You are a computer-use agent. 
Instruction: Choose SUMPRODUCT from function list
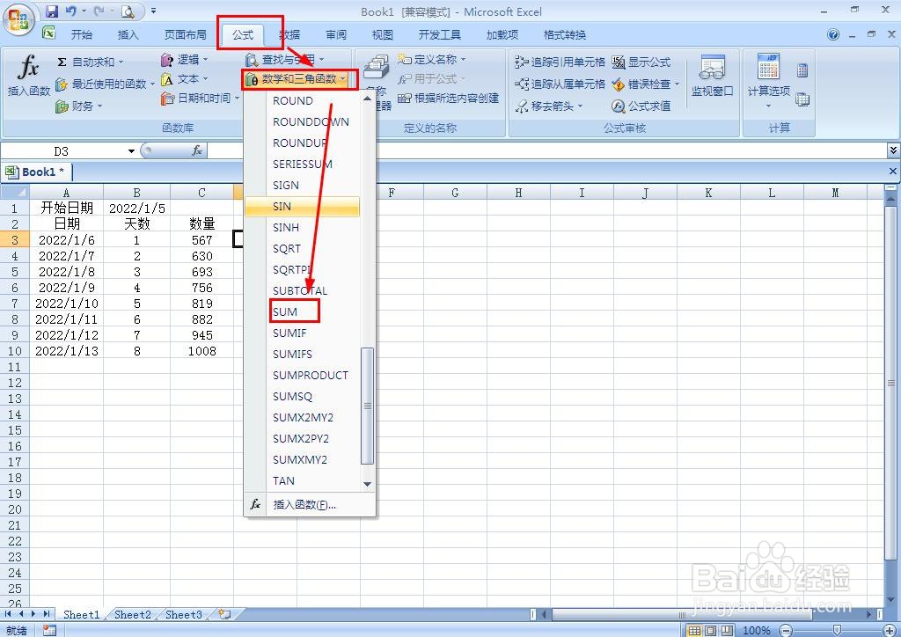[x=303, y=375]
